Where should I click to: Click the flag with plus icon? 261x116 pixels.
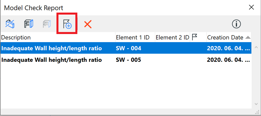(x=67, y=24)
